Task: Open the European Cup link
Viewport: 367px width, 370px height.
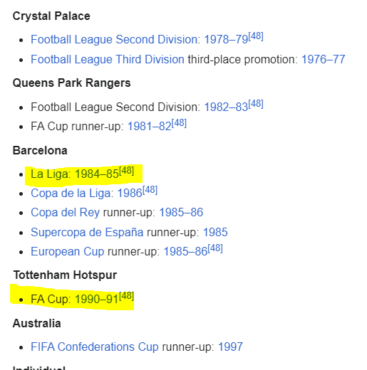Action: coord(68,252)
